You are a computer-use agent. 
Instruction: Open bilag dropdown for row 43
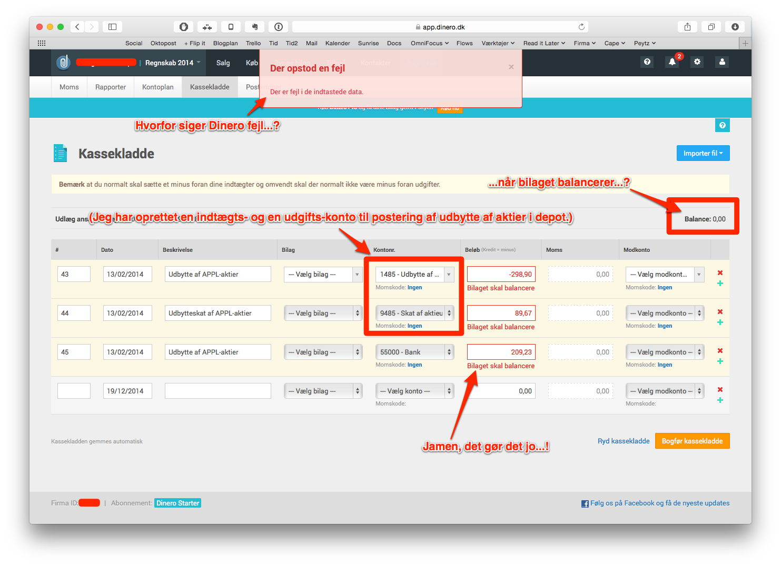[x=323, y=274]
